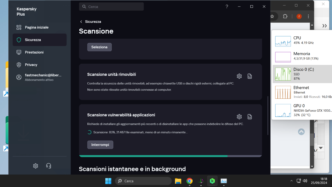
Task: Click the Scansione page heading
Action: (x=96, y=31)
